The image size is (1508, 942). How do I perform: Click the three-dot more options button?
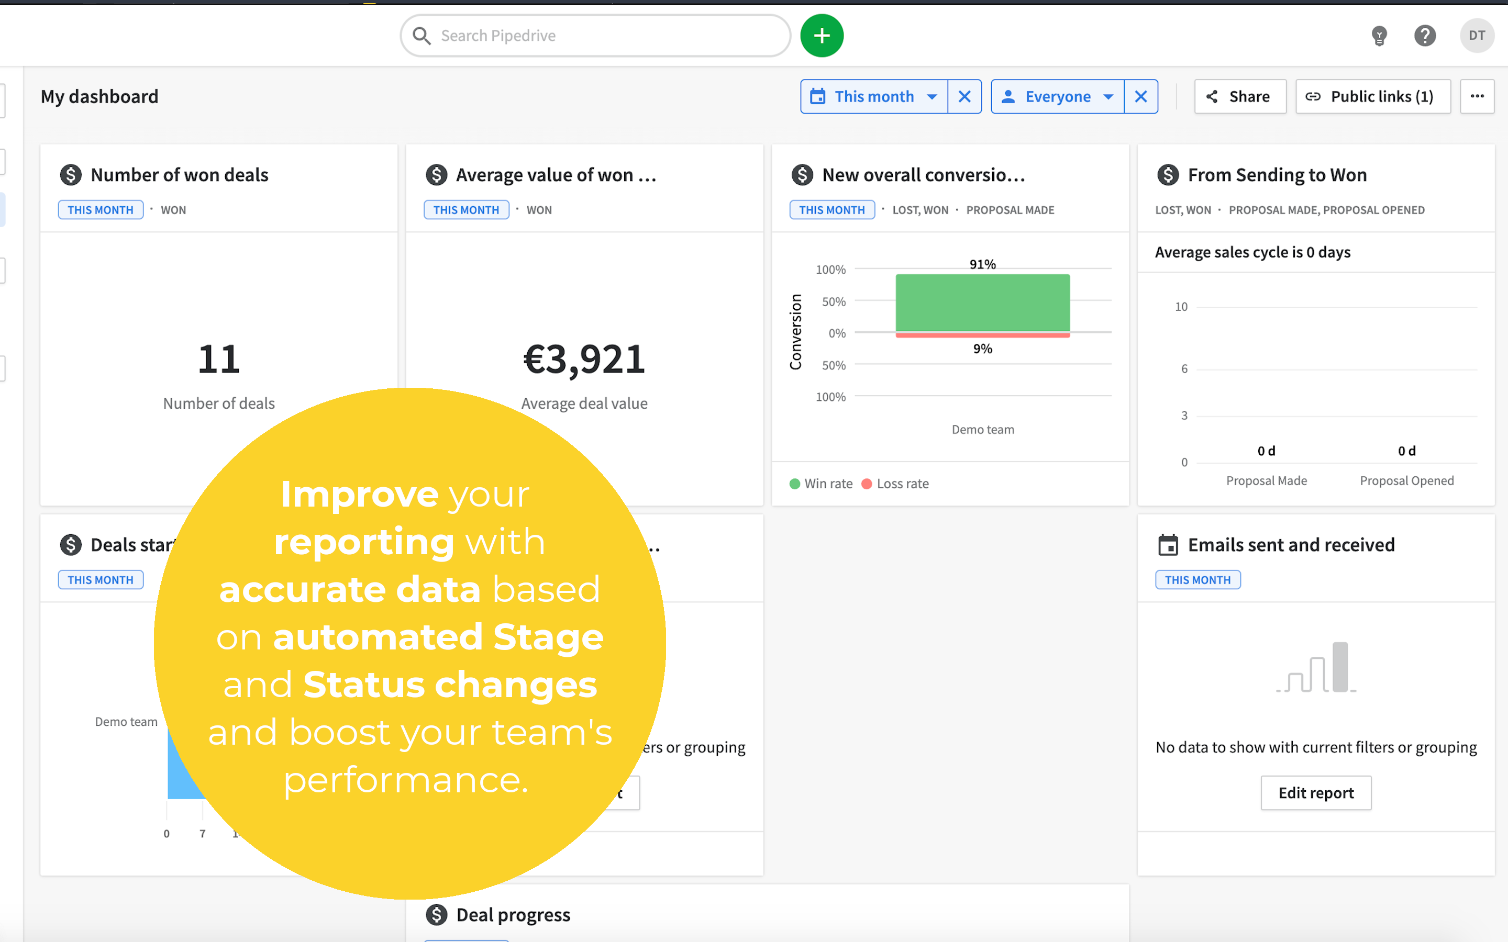click(x=1476, y=97)
